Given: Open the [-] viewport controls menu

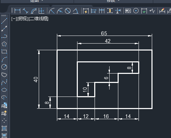Looking at the screenshot, I should 14,19.
